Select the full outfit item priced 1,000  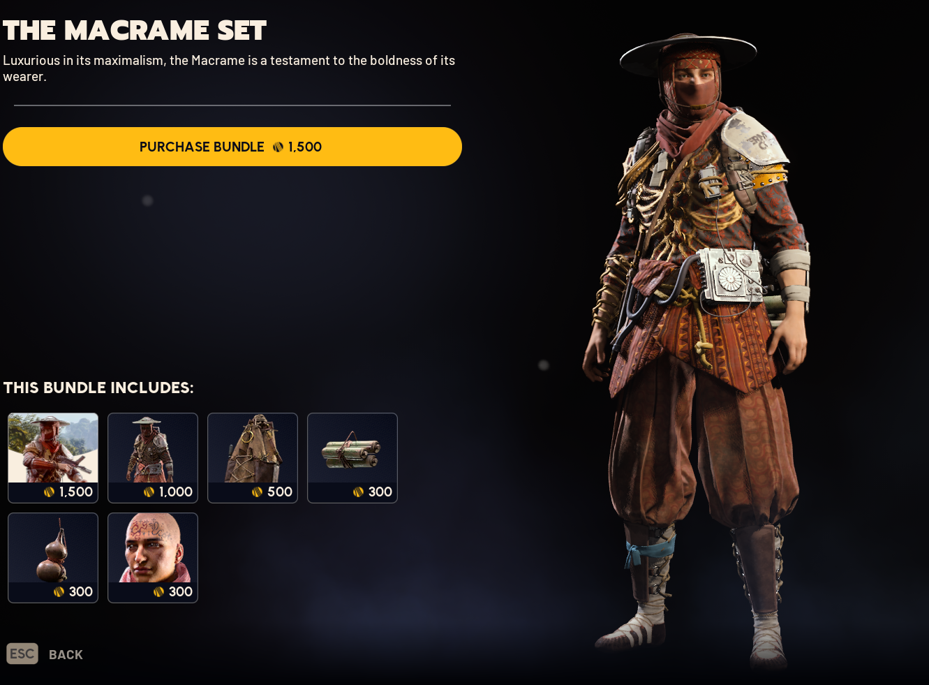pyautogui.click(x=153, y=458)
